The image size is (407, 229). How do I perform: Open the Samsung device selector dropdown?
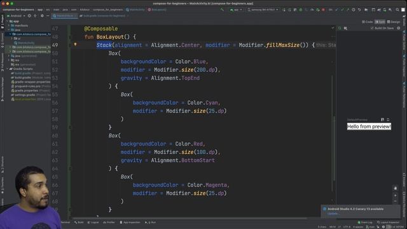click(263, 10)
